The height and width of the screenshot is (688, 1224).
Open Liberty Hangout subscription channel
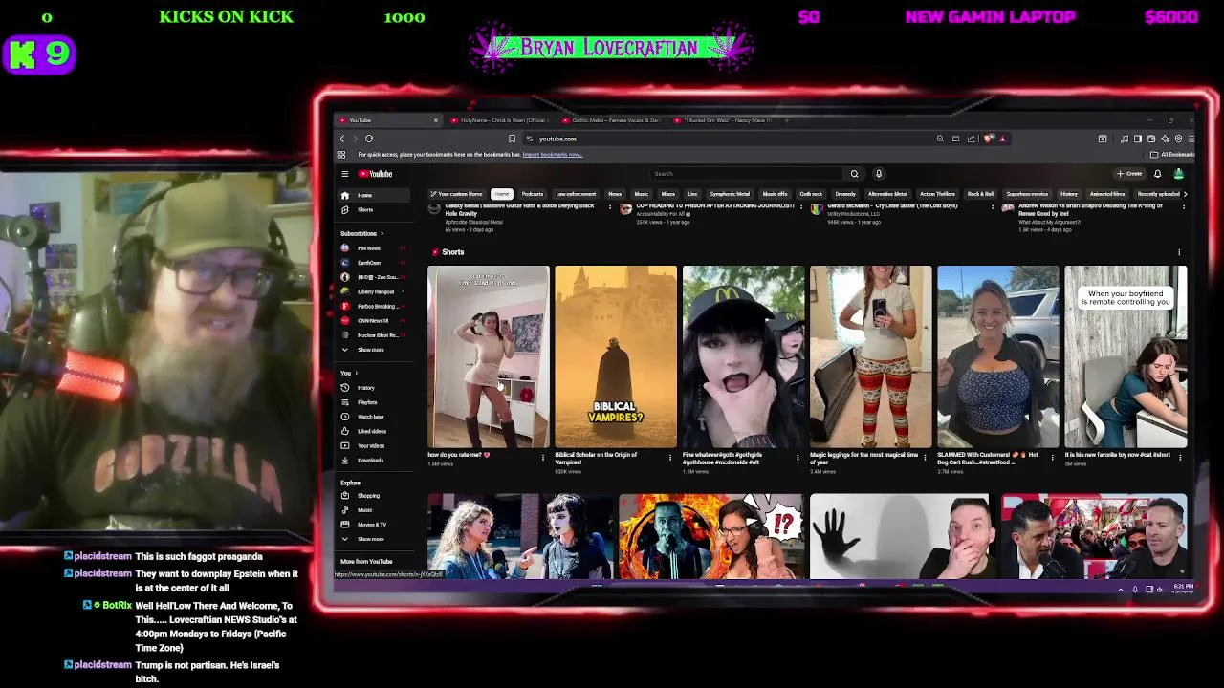375,291
